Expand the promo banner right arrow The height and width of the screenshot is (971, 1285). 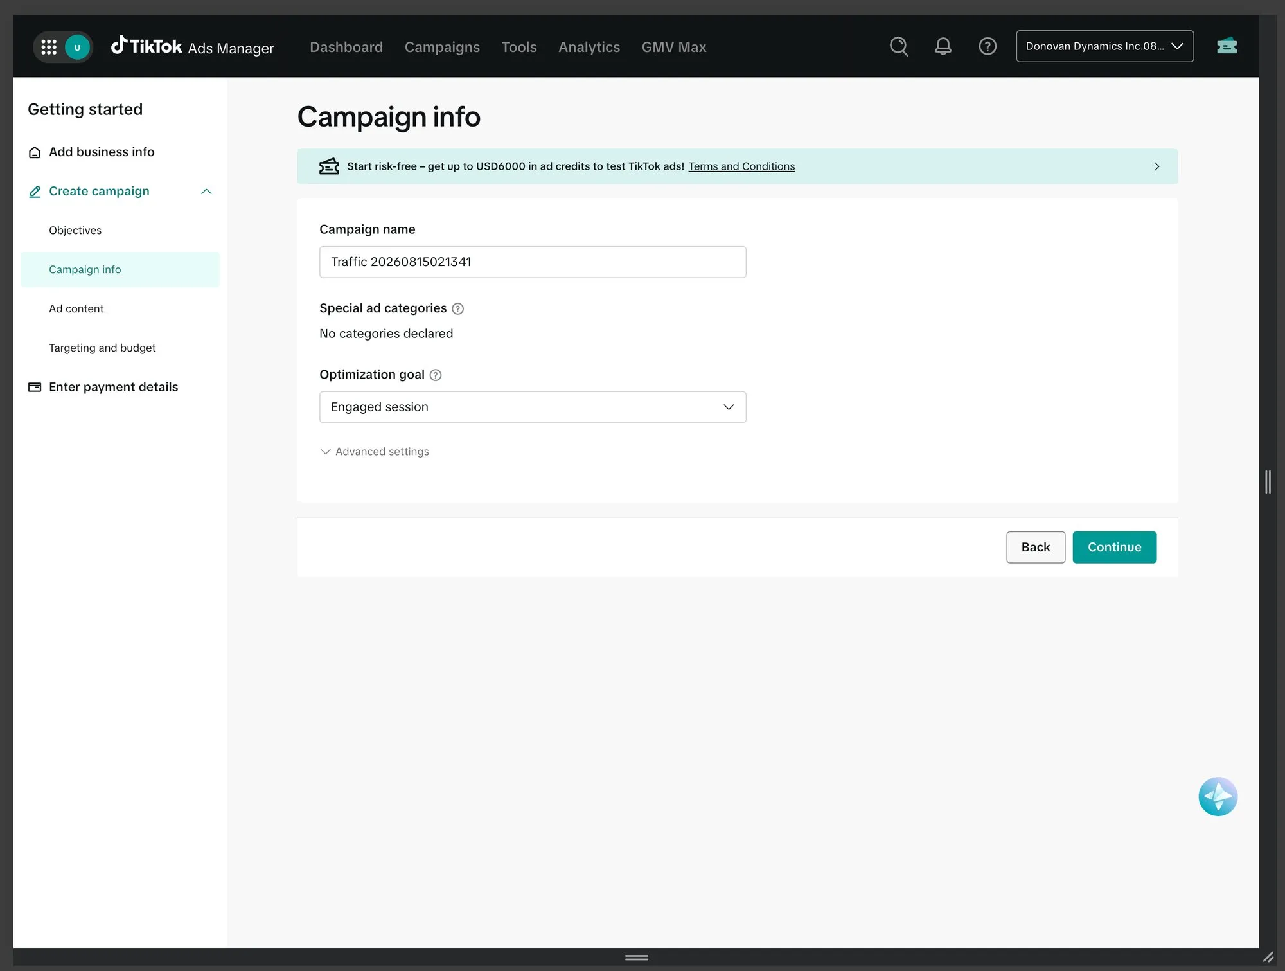[1156, 166]
